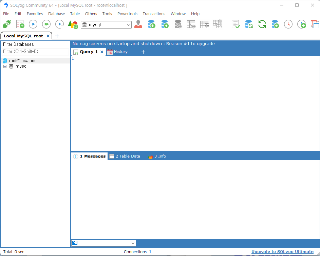Click the new connection plug icon
Screen dimensions: 320x256
7,24
